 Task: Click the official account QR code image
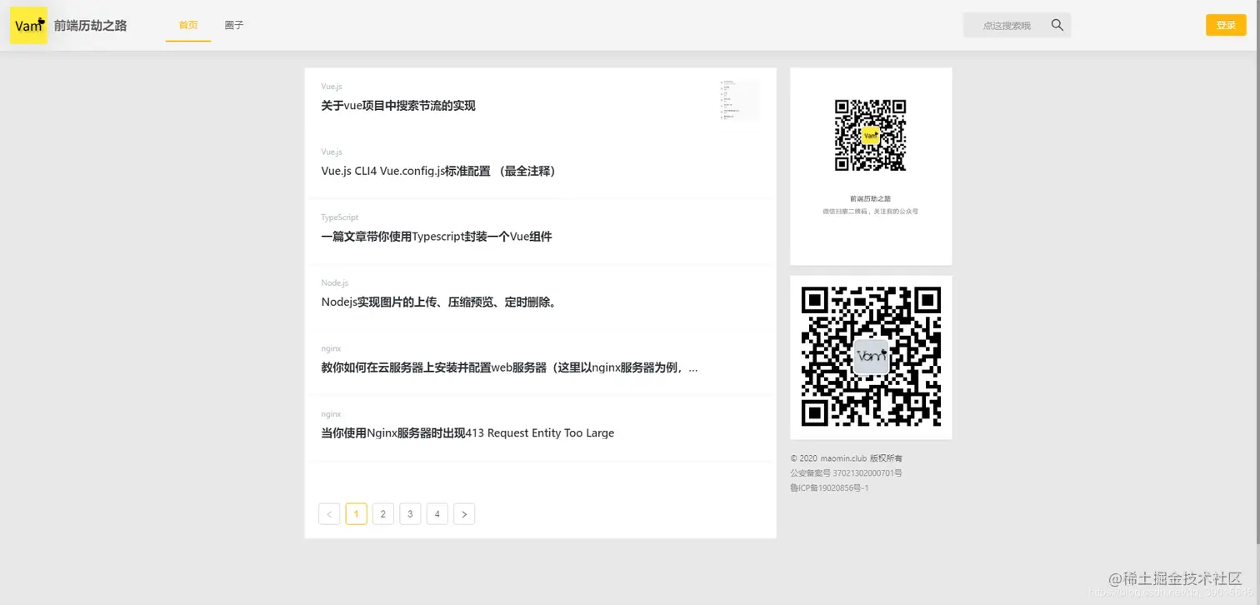coord(870,135)
